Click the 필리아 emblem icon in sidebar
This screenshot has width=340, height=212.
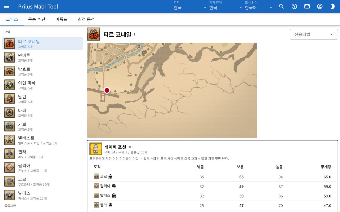(10, 167)
